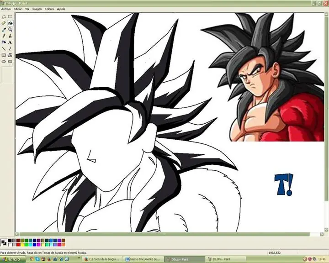Select the Magnifier zoom tool
Image resolution: width=329 pixels, height=263 pixels.
(x=10, y=30)
